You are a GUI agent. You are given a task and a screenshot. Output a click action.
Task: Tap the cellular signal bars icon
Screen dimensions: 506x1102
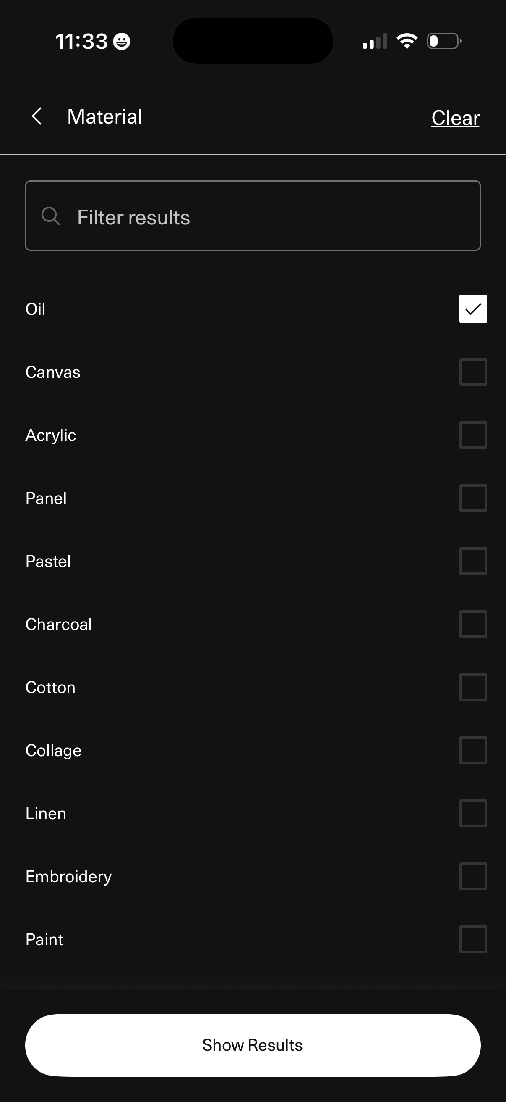(375, 42)
